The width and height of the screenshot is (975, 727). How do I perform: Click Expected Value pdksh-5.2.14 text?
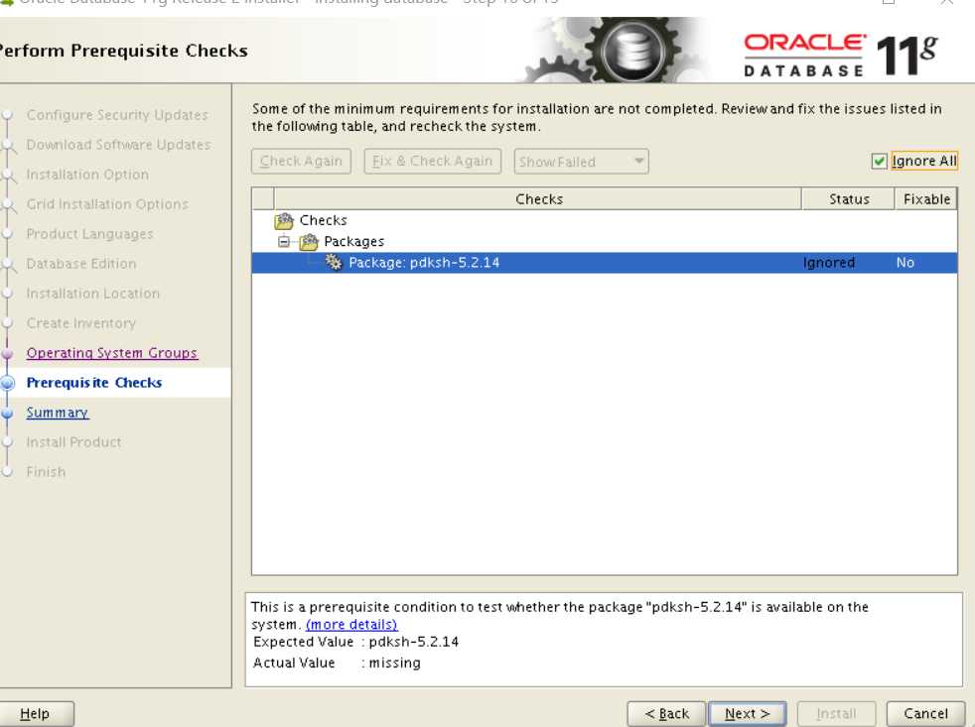tap(355, 642)
